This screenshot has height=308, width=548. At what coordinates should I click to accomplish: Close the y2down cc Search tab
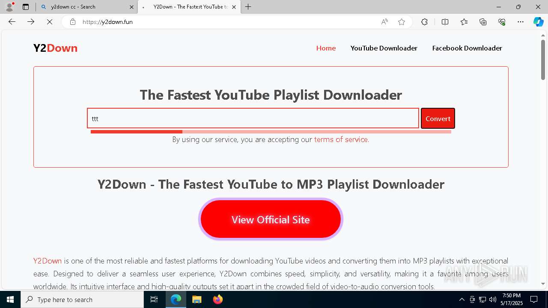point(131,7)
